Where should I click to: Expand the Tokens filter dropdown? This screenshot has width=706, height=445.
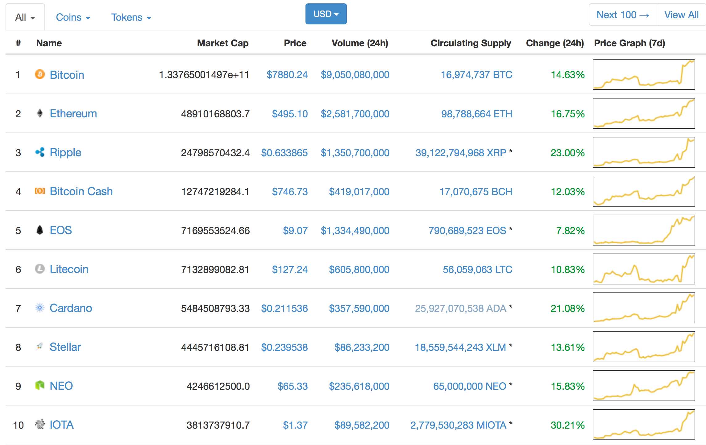pos(131,18)
